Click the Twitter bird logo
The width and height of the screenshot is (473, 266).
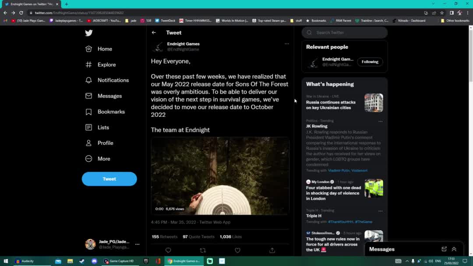pos(89,33)
